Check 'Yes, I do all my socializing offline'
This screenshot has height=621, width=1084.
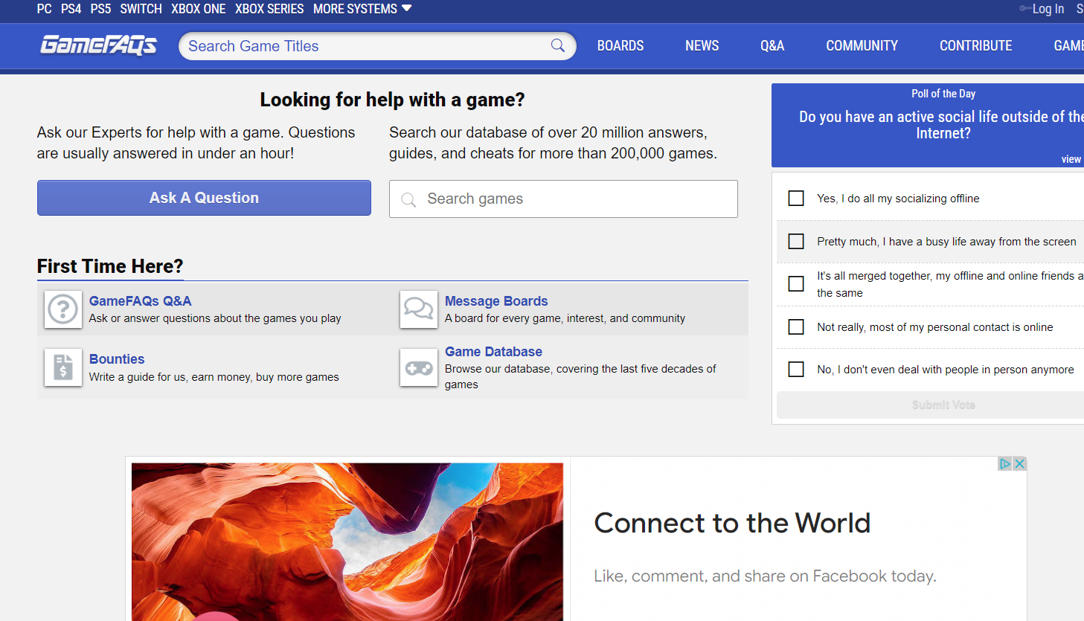(x=796, y=199)
